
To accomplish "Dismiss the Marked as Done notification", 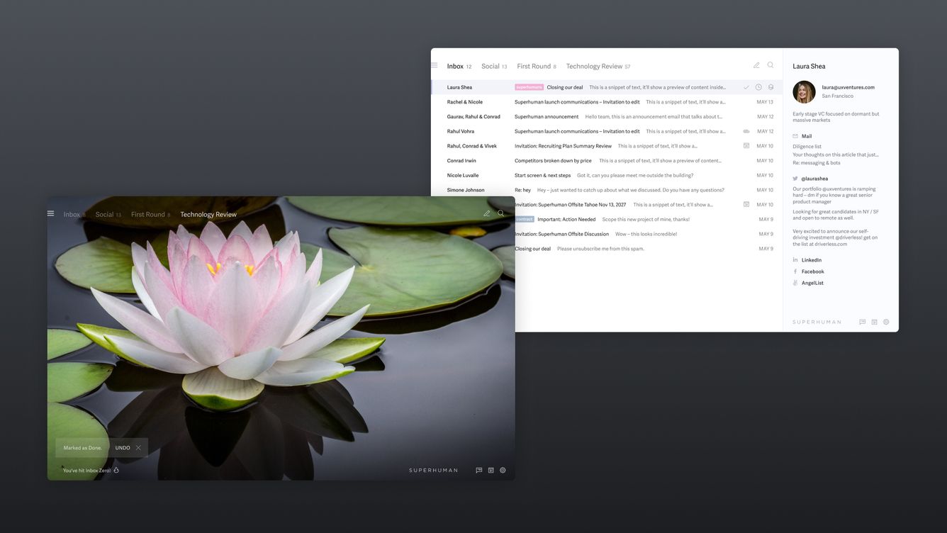I will 139,447.
